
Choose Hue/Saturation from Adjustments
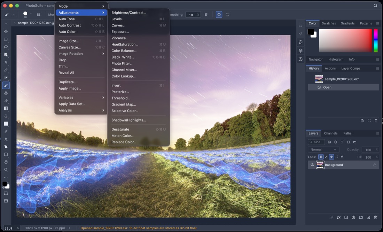click(x=139, y=45)
